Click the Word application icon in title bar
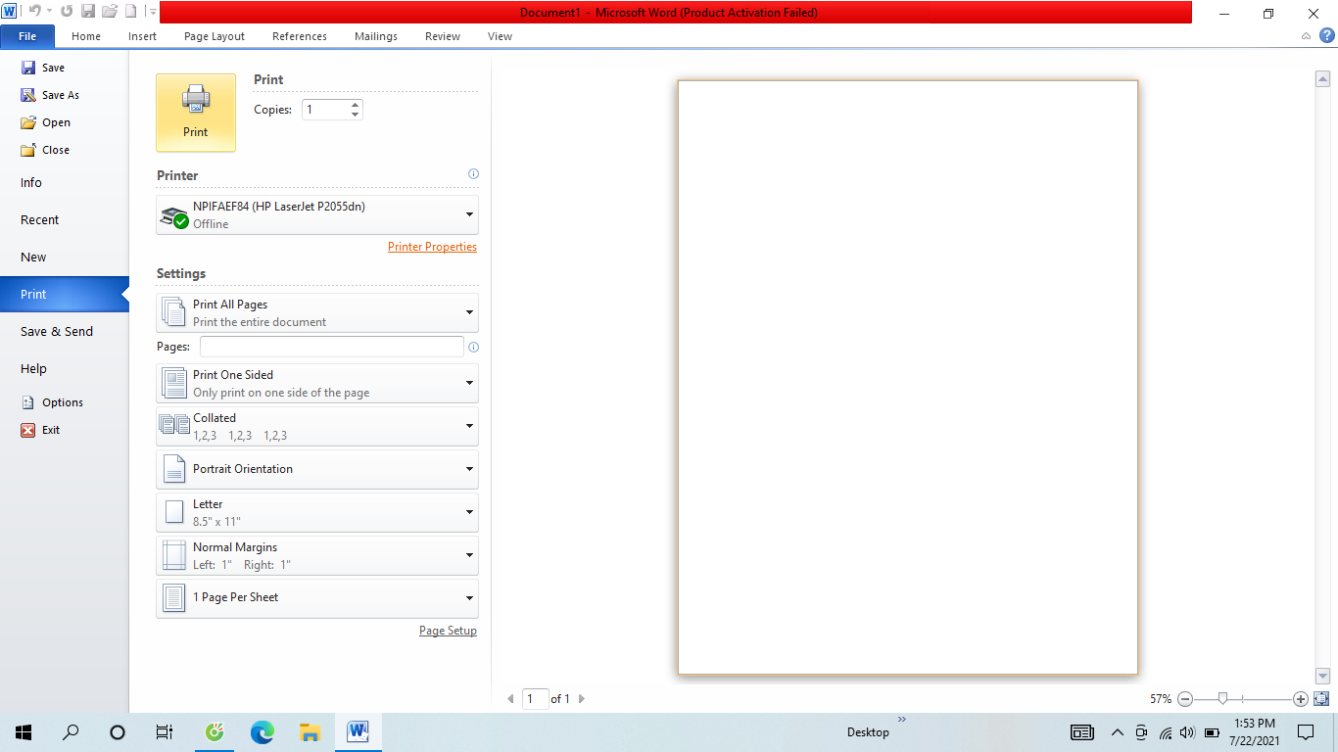 [9, 12]
